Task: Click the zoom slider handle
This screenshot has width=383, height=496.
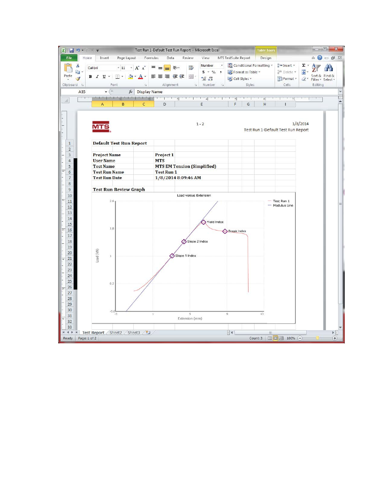Action: pyautogui.click(x=318, y=338)
